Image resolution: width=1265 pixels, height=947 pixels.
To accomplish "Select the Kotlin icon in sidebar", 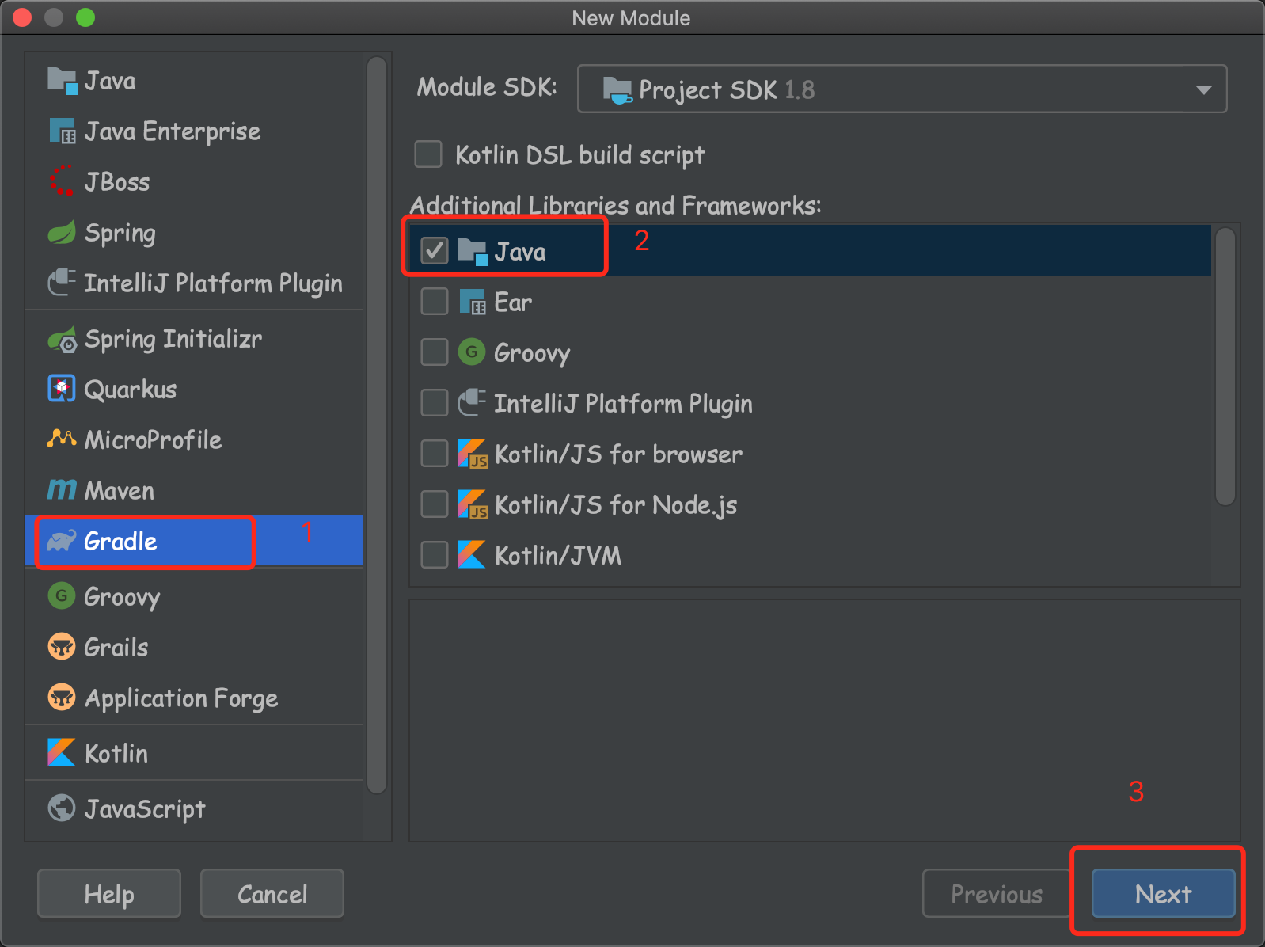I will tap(62, 753).
